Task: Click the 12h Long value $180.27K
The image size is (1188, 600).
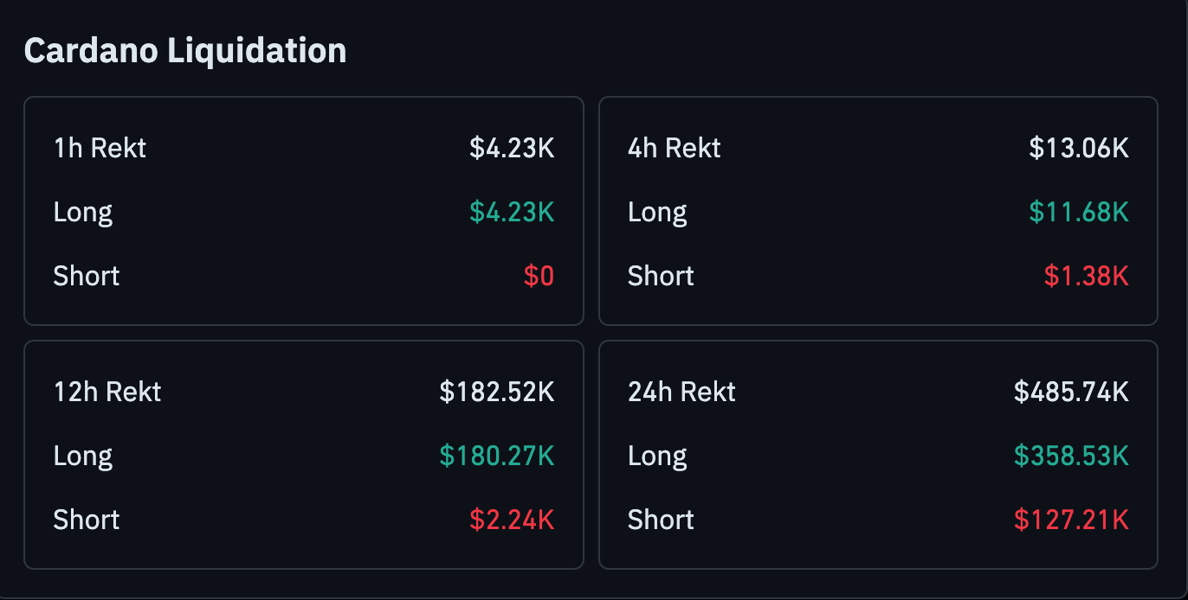Action: [x=497, y=456]
